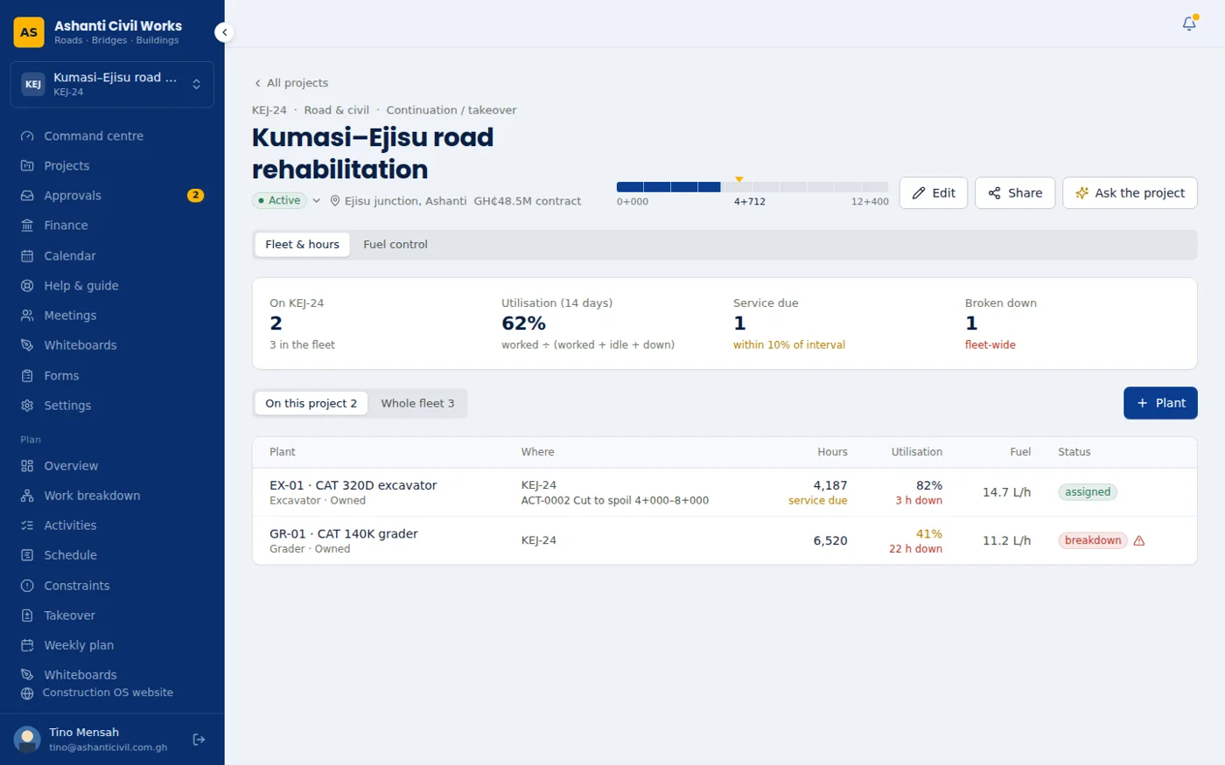The width and height of the screenshot is (1225, 765).
Task: Open the notifications bell
Action: click(x=1189, y=24)
